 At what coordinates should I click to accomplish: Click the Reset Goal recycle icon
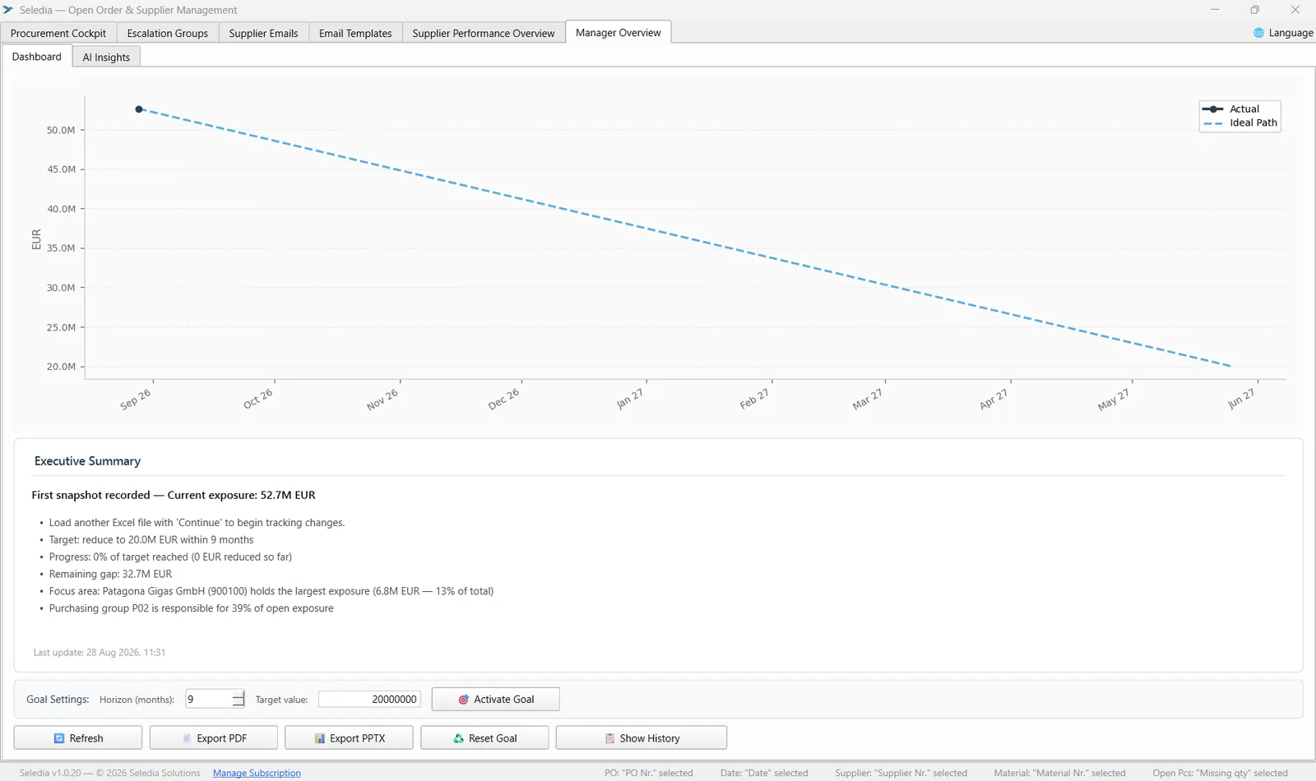coord(459,738)
